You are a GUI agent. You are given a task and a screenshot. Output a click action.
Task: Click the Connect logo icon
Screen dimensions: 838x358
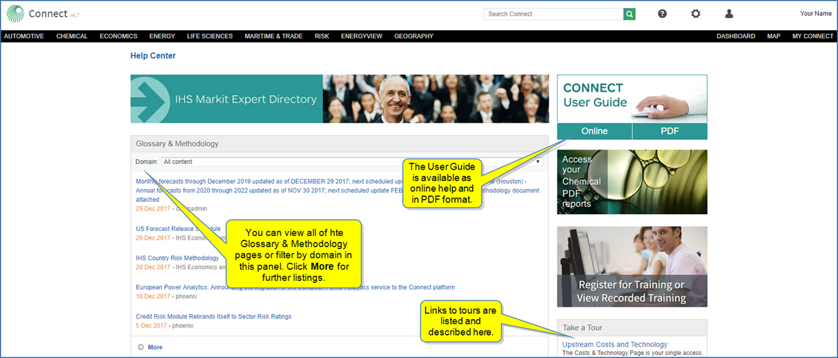point(15,14)
